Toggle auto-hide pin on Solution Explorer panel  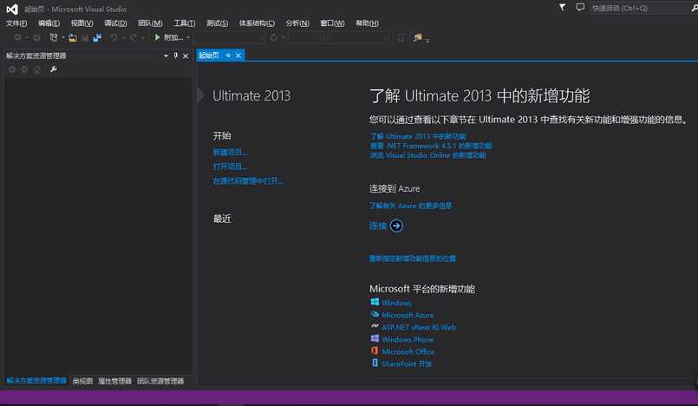[176, 56]
